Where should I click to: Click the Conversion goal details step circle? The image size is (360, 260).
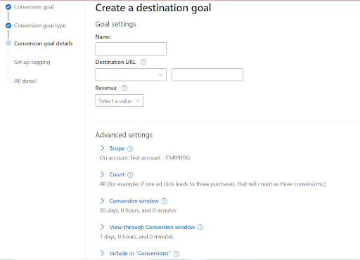click(8, 43)
